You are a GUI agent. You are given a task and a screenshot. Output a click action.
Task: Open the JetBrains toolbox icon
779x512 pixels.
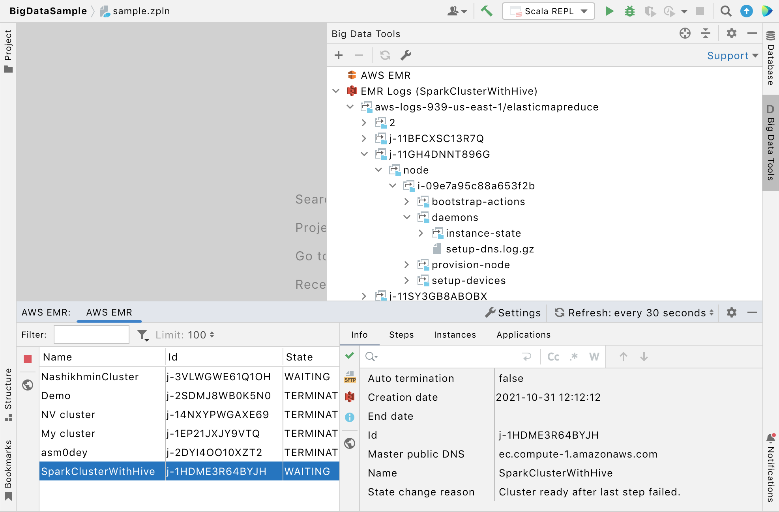pyautogui.click(x=767, y=11)
